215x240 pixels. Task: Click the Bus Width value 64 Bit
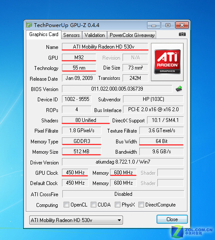[162, 141]
